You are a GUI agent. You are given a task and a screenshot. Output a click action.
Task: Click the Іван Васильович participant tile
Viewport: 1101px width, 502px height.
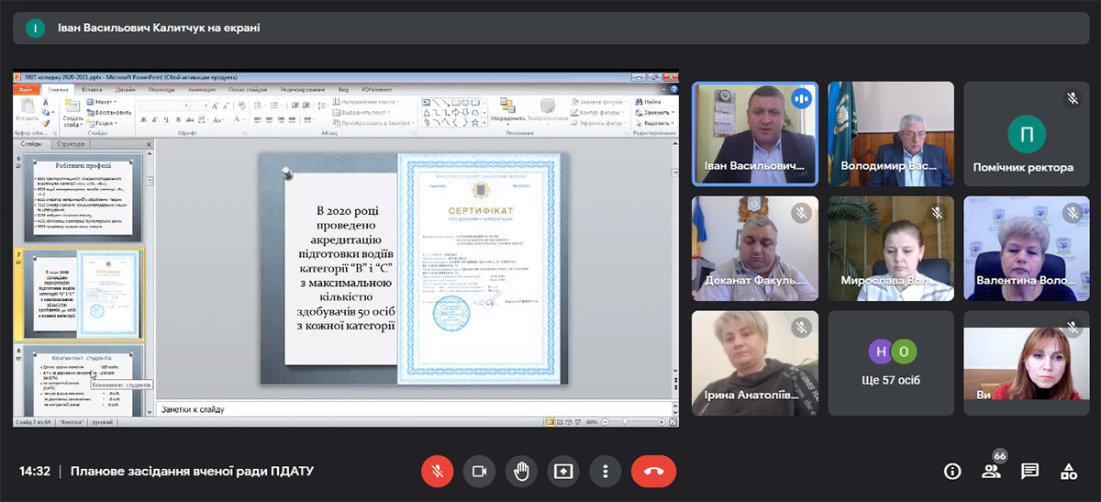(754, 134)
